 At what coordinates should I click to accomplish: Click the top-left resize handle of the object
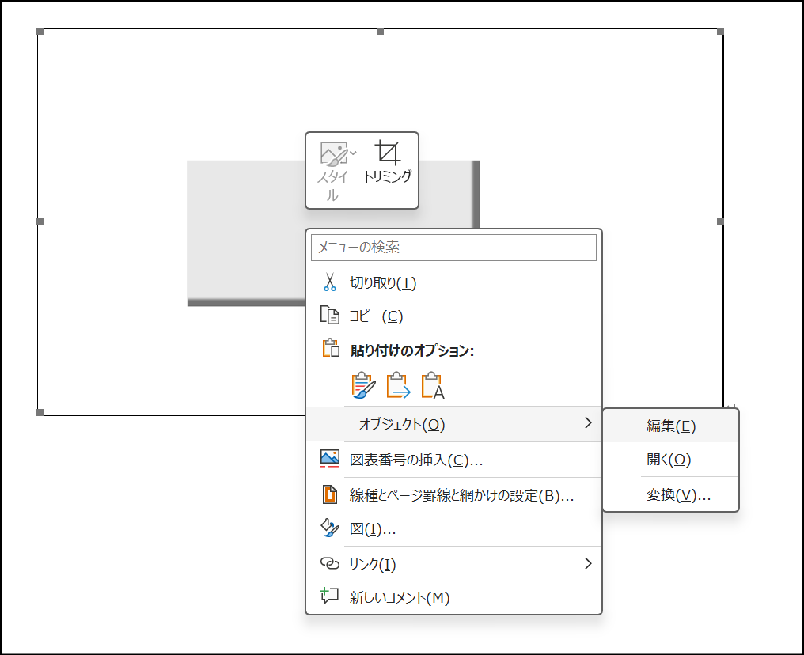click(40, 32)
